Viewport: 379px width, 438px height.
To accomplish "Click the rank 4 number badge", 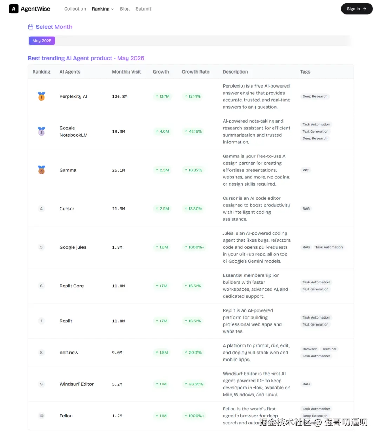I will coord(41,209).
